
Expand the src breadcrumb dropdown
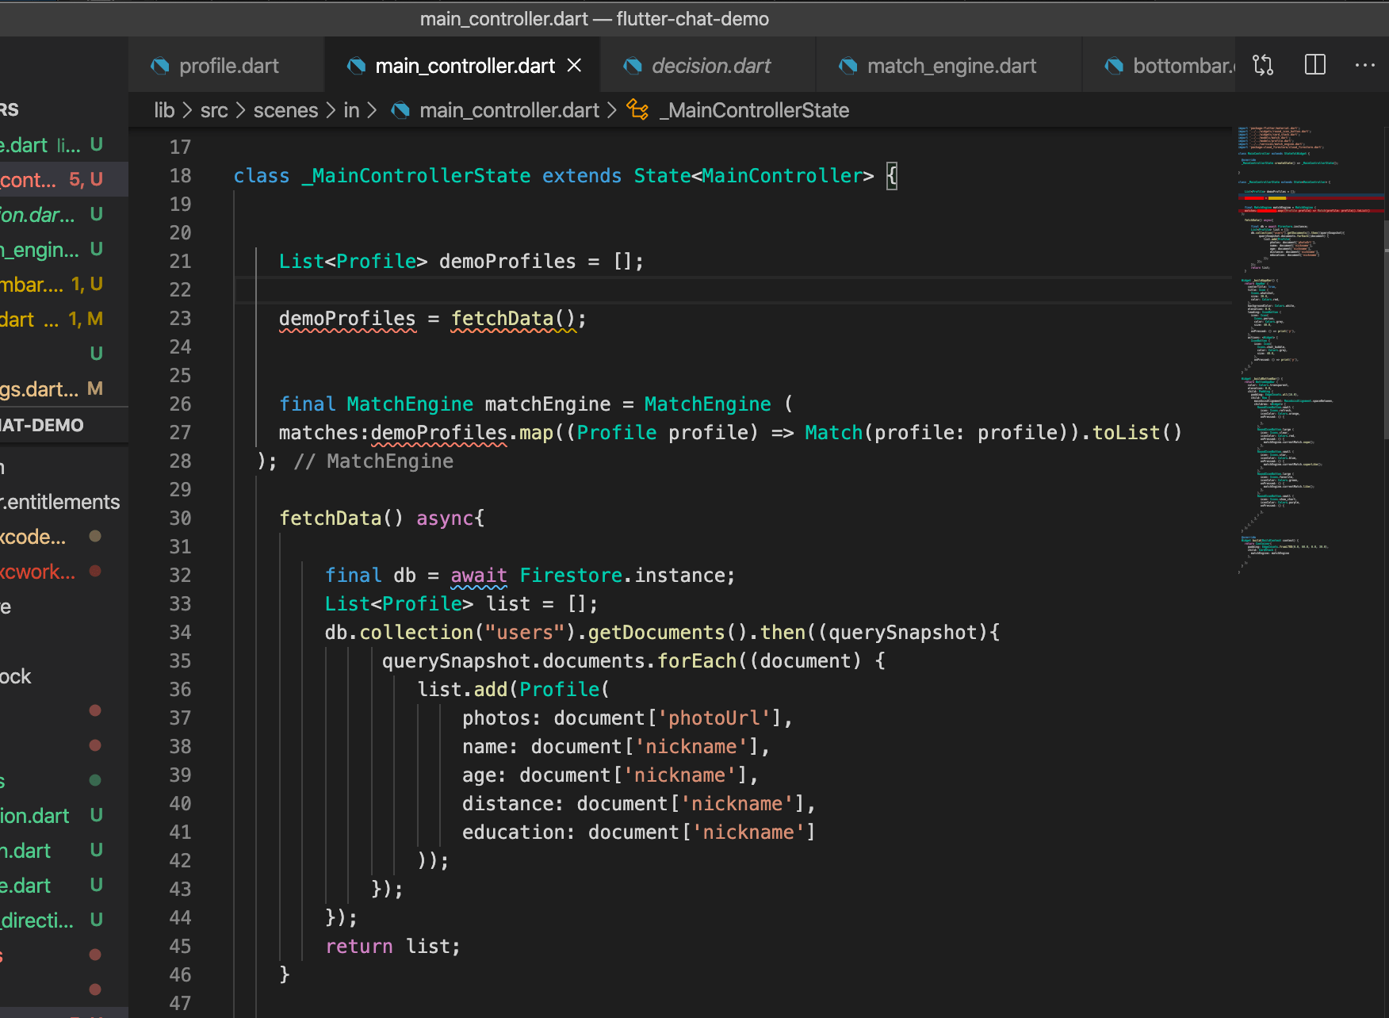[x=213, y=110]
